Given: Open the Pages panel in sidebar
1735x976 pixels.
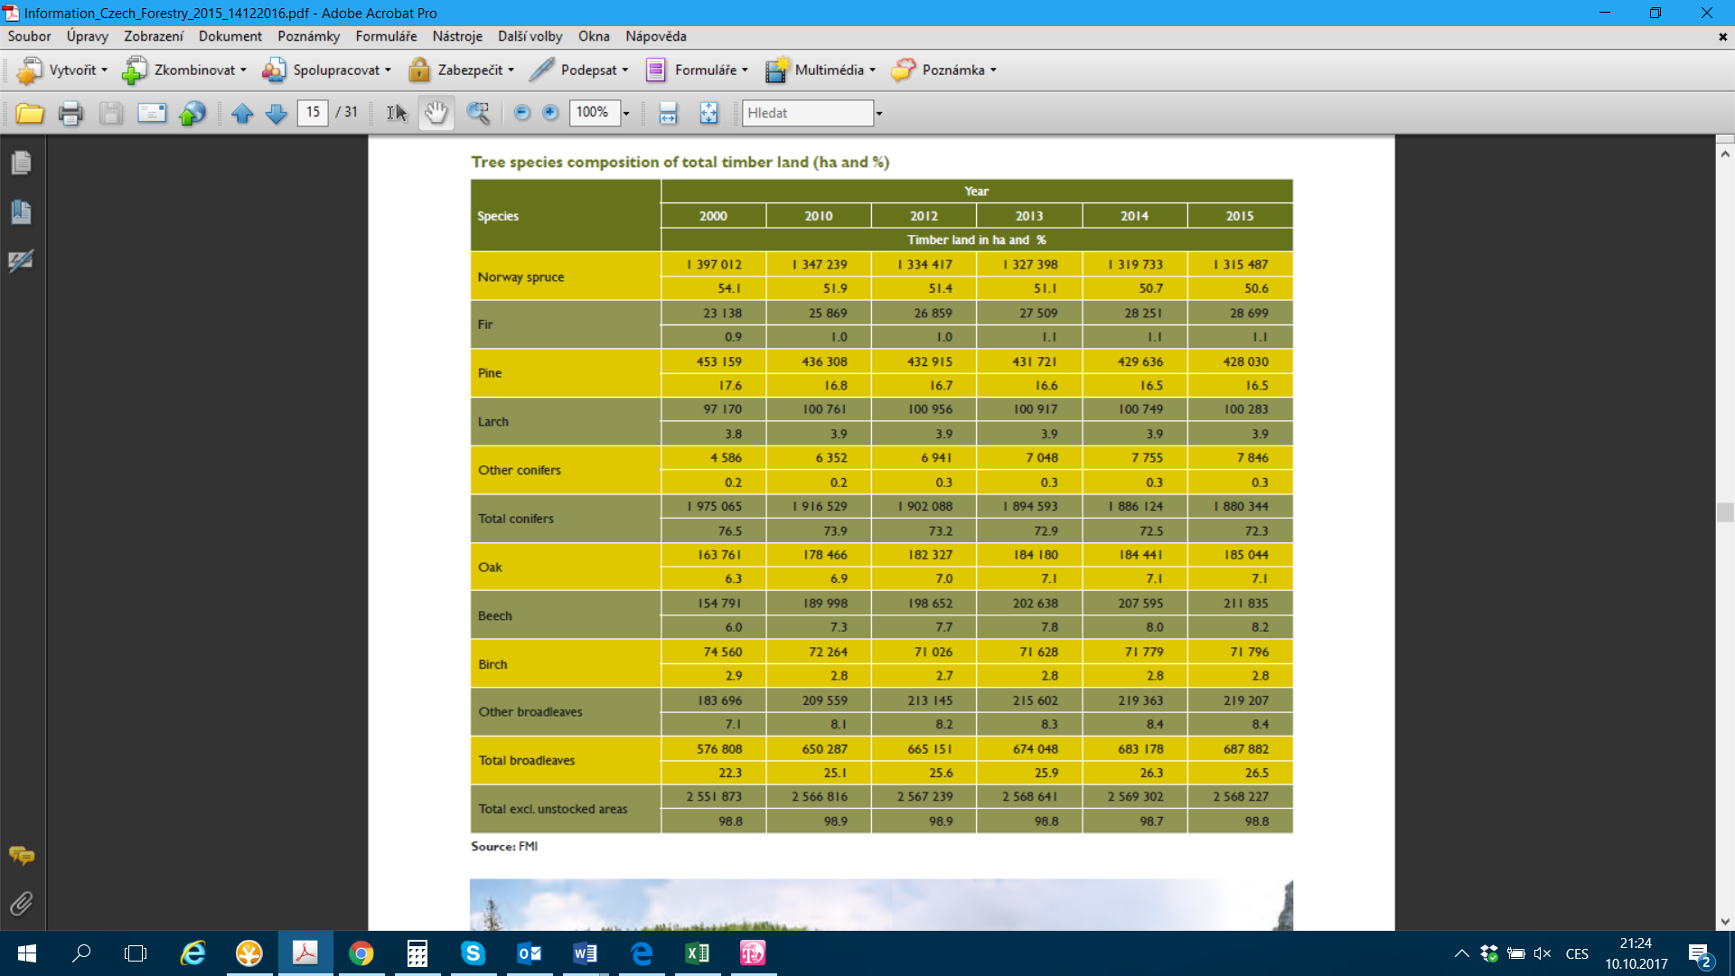Looking at the screenshot, I should point(22,163).
